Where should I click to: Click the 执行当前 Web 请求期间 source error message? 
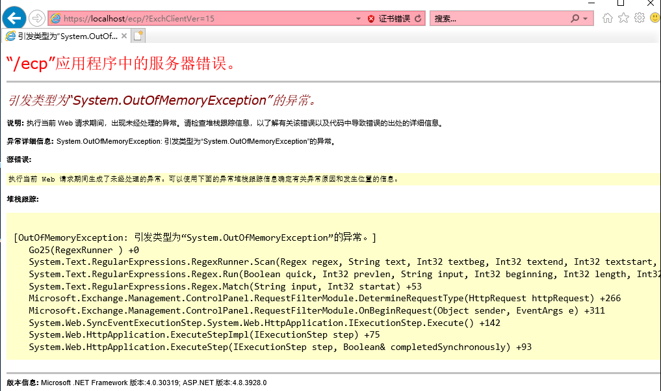(203, 179)
